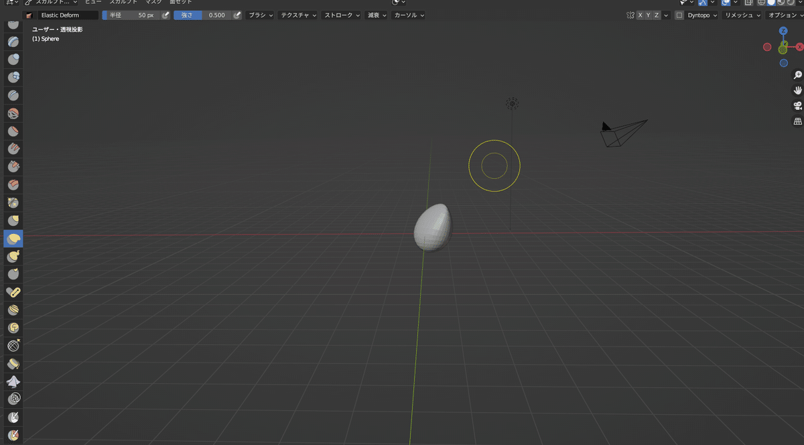
Task: Click the pan view hand icon
Action: (x=797, y=90)
